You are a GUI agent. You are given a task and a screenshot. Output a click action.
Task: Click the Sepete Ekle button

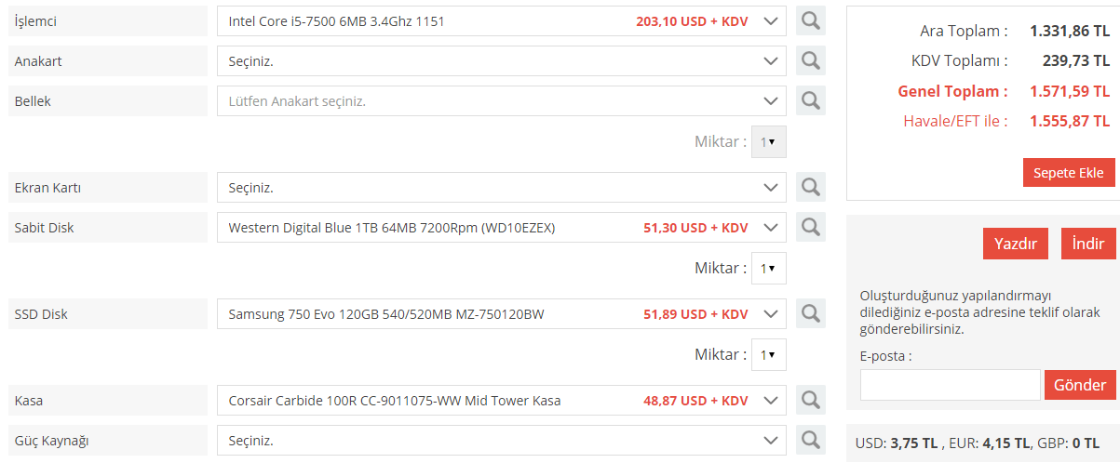tap(1068, 173)
